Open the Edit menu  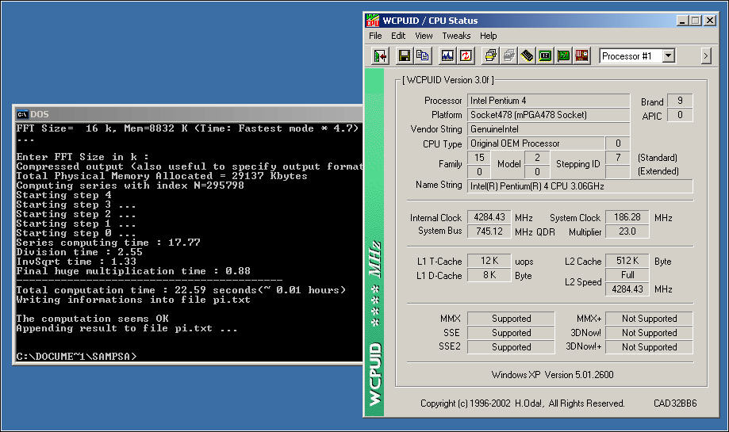pyautogui.click(x=398, y=36)
